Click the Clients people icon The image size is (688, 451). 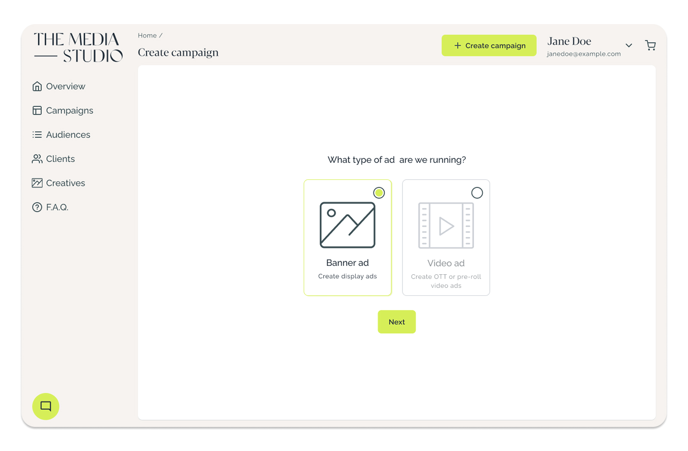(x=37, y=159)
